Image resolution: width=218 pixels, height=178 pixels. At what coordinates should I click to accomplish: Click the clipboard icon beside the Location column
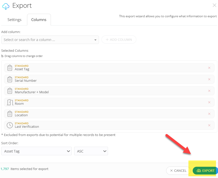click(10, 113)
